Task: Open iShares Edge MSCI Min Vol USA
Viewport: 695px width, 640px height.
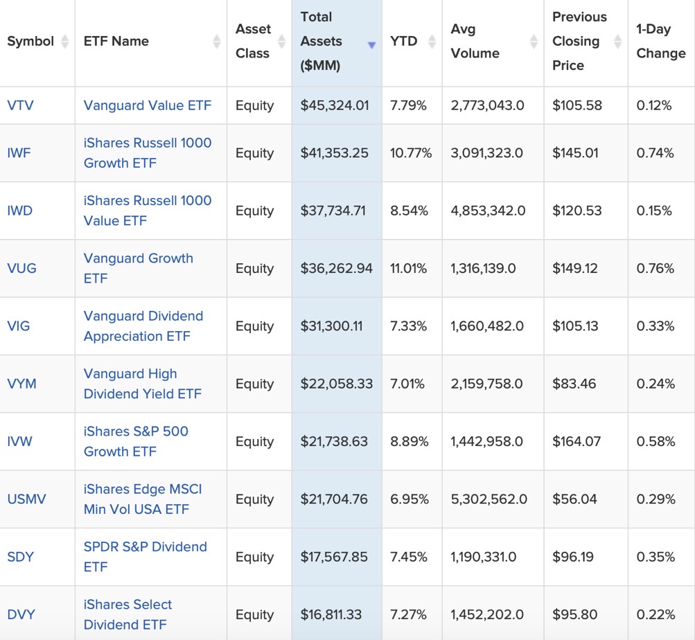Action: 143,499
